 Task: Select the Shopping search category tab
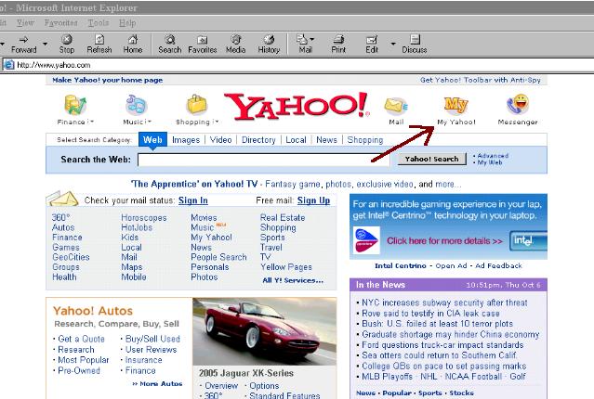(x=365, y=140)
